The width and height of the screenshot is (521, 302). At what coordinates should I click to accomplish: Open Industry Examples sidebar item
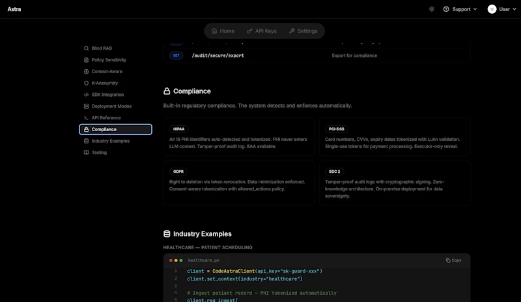tap(115, 141)
